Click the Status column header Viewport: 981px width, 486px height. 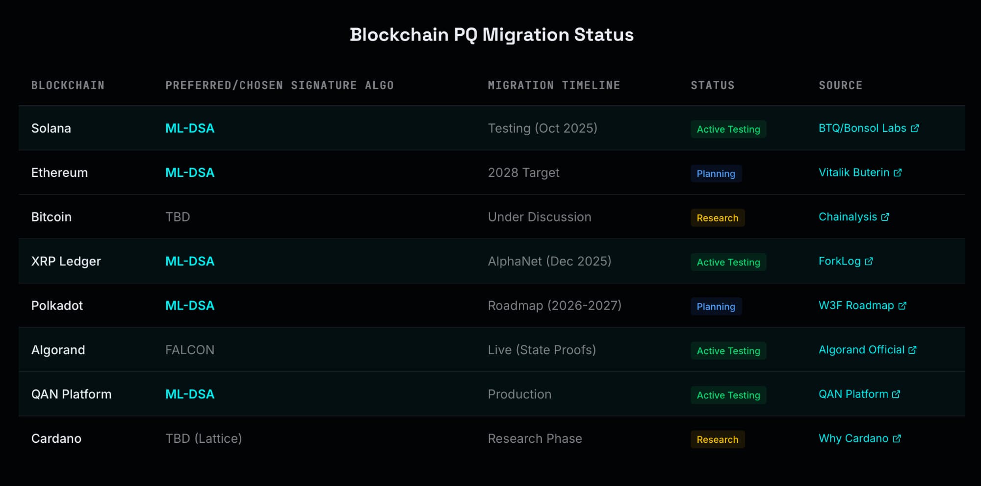[x=712, y=85]
